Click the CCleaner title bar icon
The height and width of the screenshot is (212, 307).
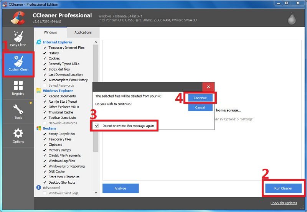(x=5, y=4)
